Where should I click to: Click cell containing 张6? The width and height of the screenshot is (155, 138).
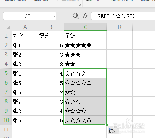[25, 92]
